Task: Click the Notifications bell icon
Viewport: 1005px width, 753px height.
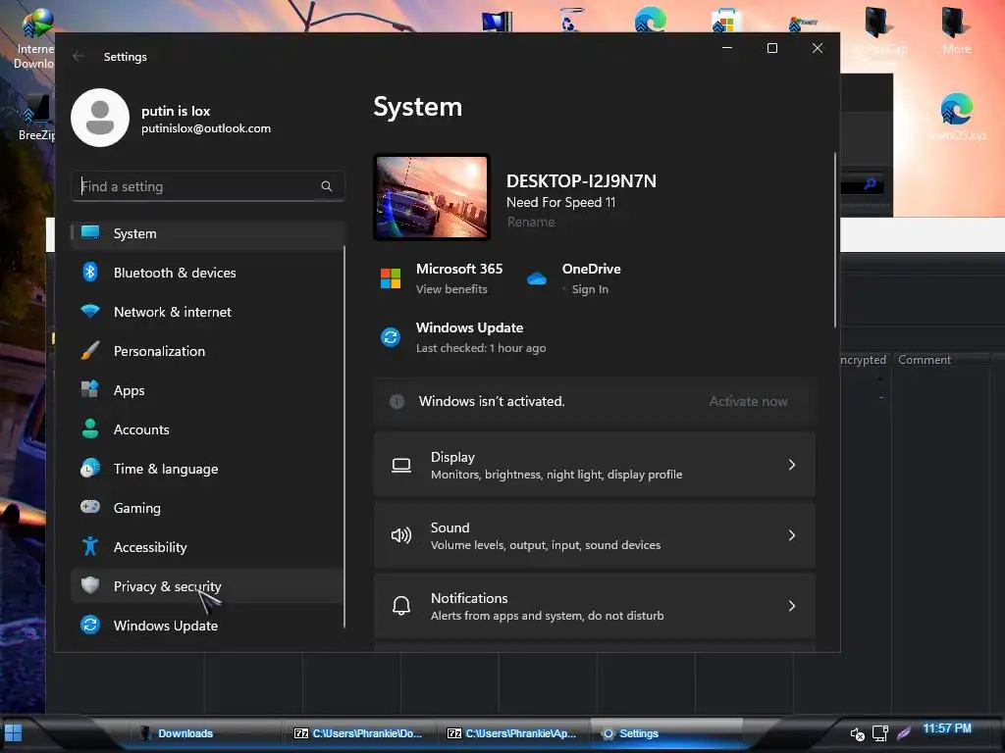Action: [x=401, y=606]
